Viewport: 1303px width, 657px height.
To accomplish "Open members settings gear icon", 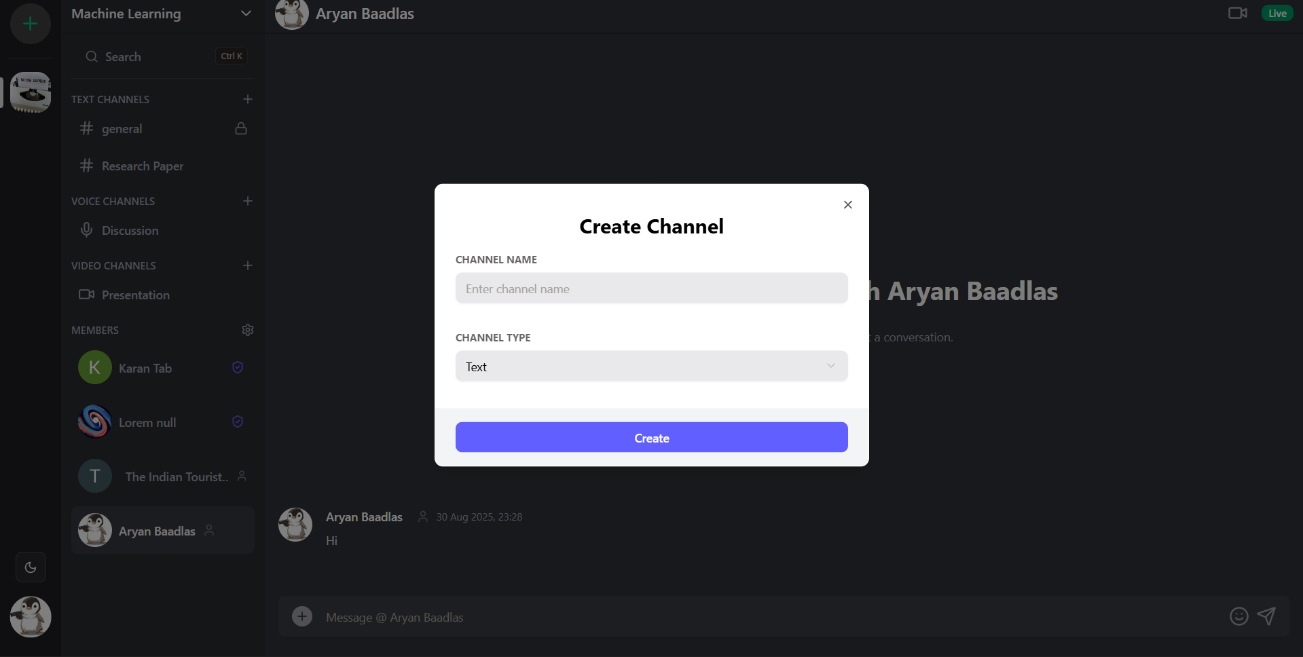I will [x=247, y=330].
